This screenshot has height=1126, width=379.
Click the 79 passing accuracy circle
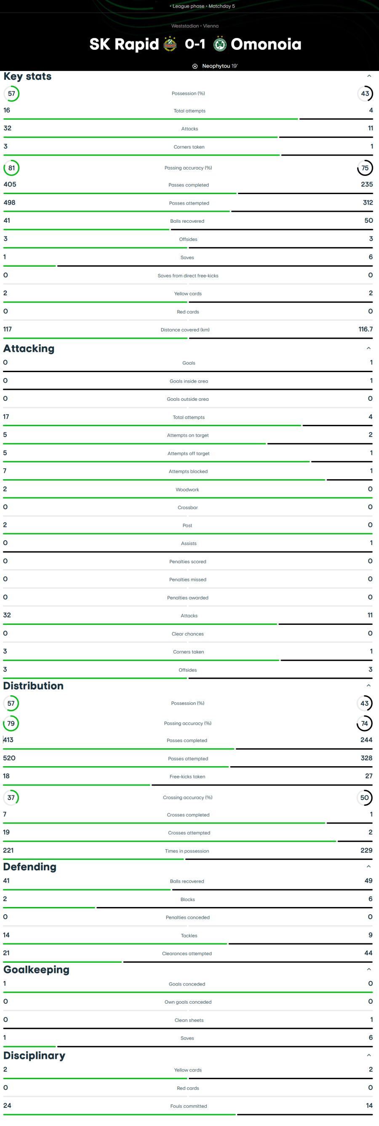coord(11,724)
